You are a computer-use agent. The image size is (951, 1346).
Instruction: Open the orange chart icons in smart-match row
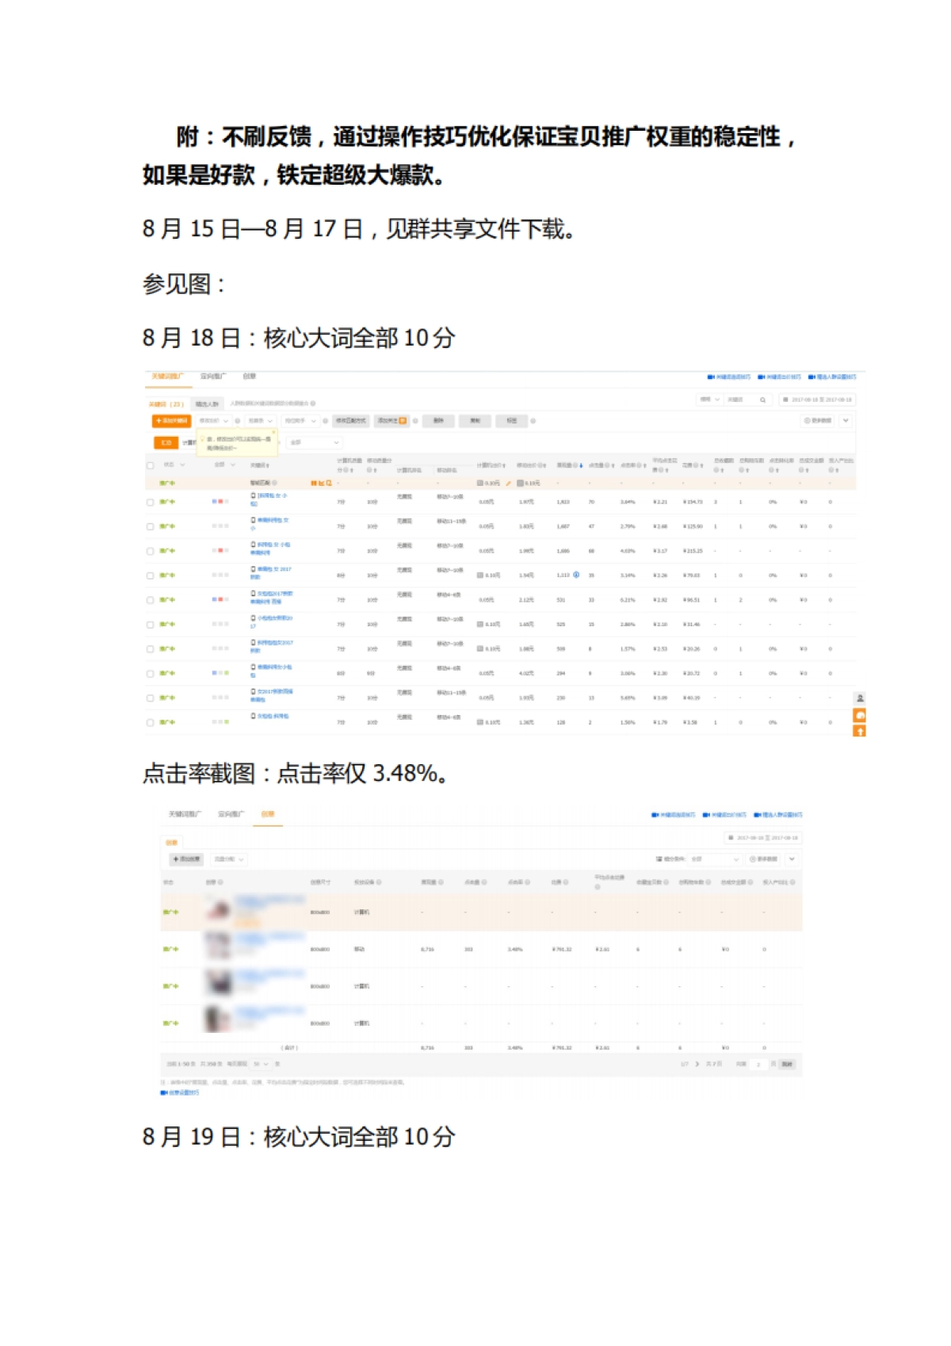point(321,483)
